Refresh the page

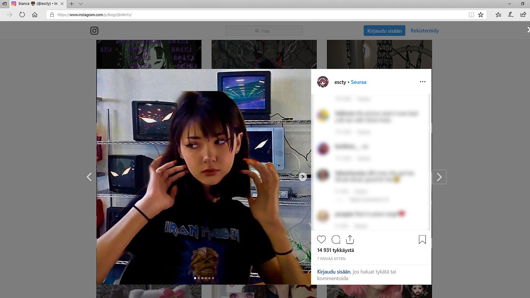[22, 15]
